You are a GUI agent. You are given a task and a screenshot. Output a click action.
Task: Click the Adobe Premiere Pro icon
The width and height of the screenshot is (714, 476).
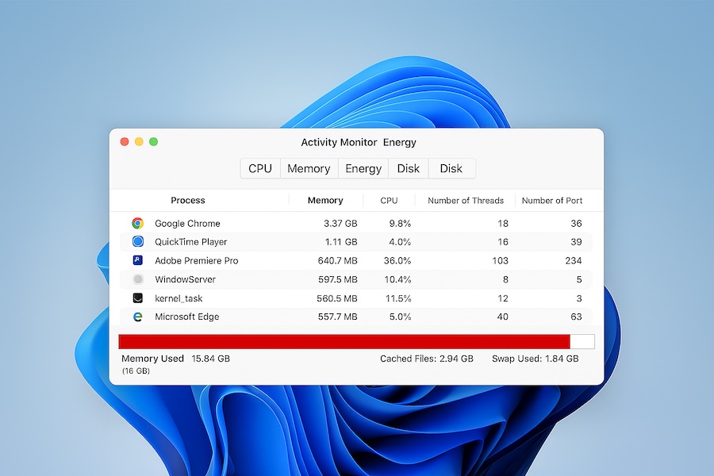pos(136,260)
